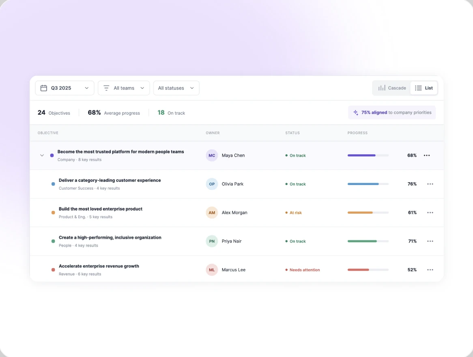Click the PROGRESS column header

click(x=357, y=133)
